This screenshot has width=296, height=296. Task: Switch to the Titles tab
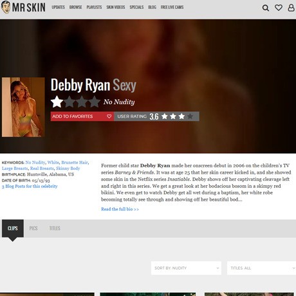coord(55,228)
